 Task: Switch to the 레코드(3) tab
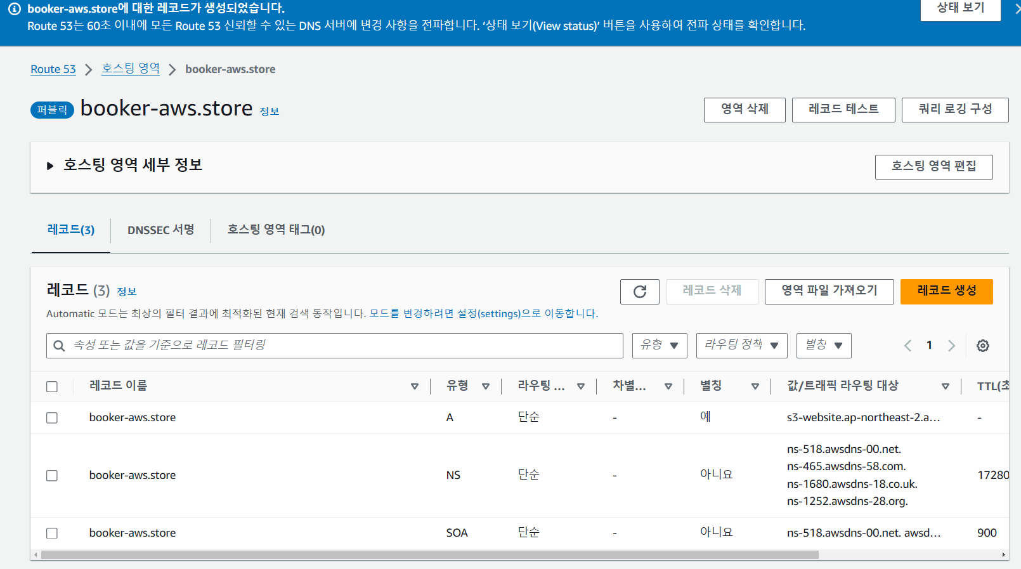coord(71,230)
